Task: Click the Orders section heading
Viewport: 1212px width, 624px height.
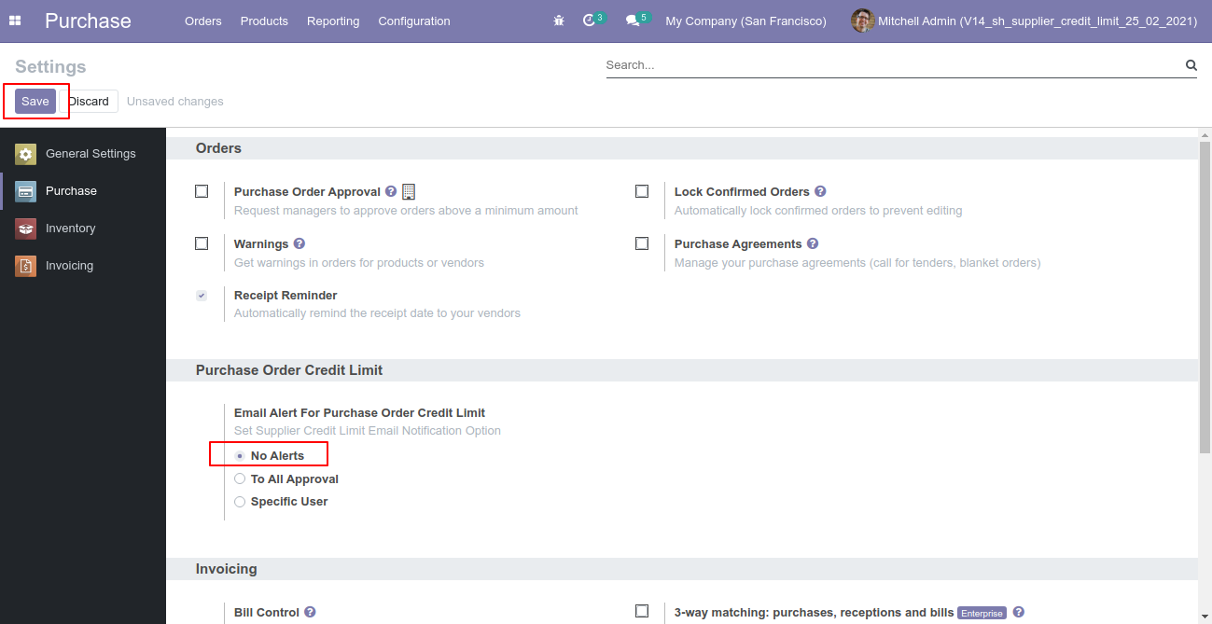Action: 218,148
